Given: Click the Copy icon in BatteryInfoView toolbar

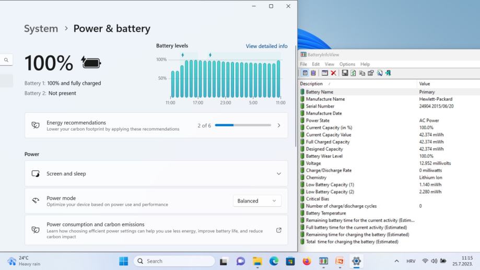Looking at the screenshot, I should pos(362,73).
